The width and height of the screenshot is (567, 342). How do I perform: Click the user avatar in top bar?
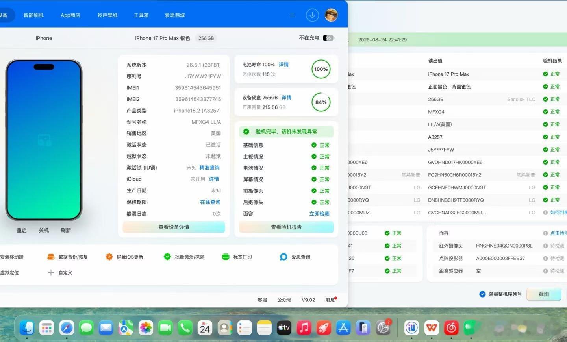point(331,15)
